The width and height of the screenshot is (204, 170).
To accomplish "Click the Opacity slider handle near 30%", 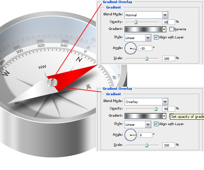I will 136,22.
